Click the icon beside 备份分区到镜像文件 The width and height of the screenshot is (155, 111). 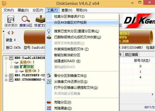tap(49, 76)
